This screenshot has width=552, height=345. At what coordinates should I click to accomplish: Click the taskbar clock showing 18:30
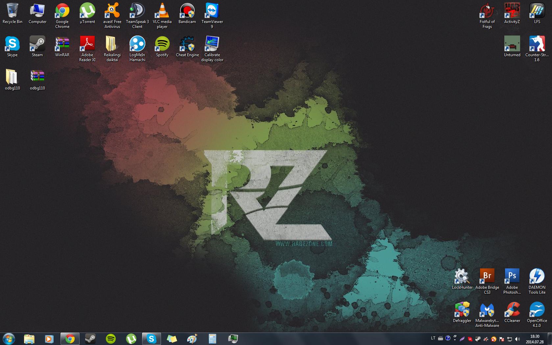[535, 339]
